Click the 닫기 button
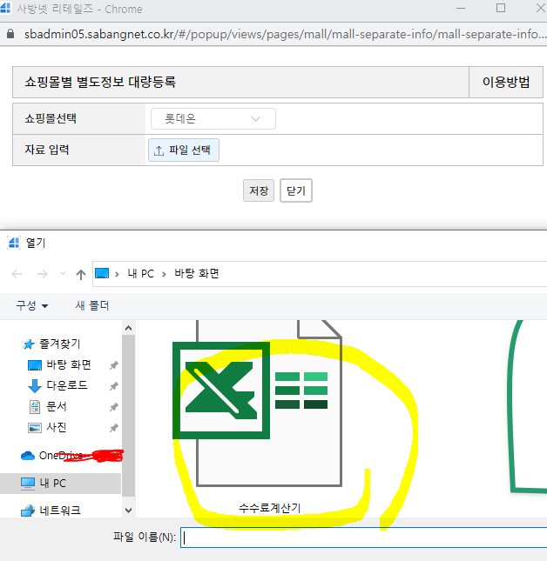This screenshot has height=561, width=547. (296, 190)
